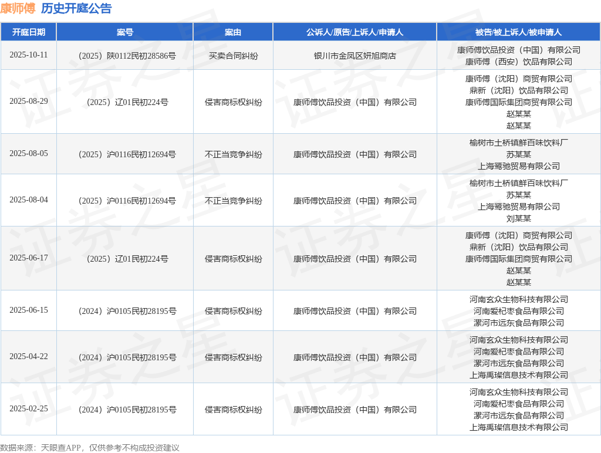Click 康师傅(沈阳)商贸有限公司 in the 2025-06-17 row
The image size is (601, 453).
point(519,236)
